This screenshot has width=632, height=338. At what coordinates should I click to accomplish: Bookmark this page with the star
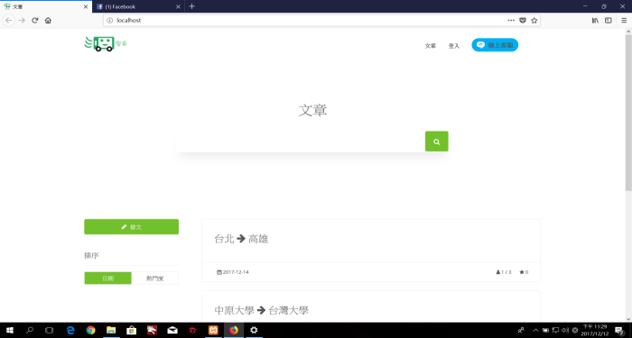click(534, 20)
